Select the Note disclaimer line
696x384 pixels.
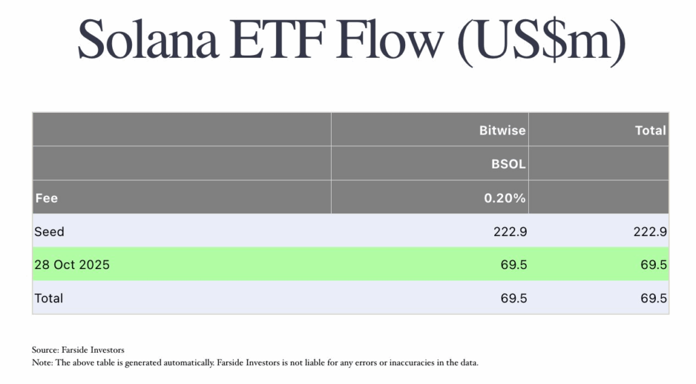[255, 362]
